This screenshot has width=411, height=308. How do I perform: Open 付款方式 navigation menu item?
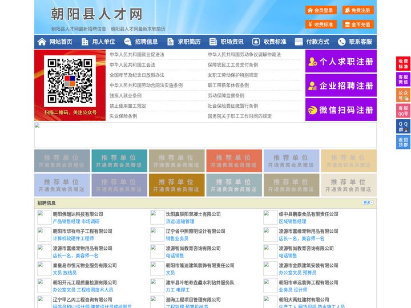pyautogui.click(x=318, y=42)
